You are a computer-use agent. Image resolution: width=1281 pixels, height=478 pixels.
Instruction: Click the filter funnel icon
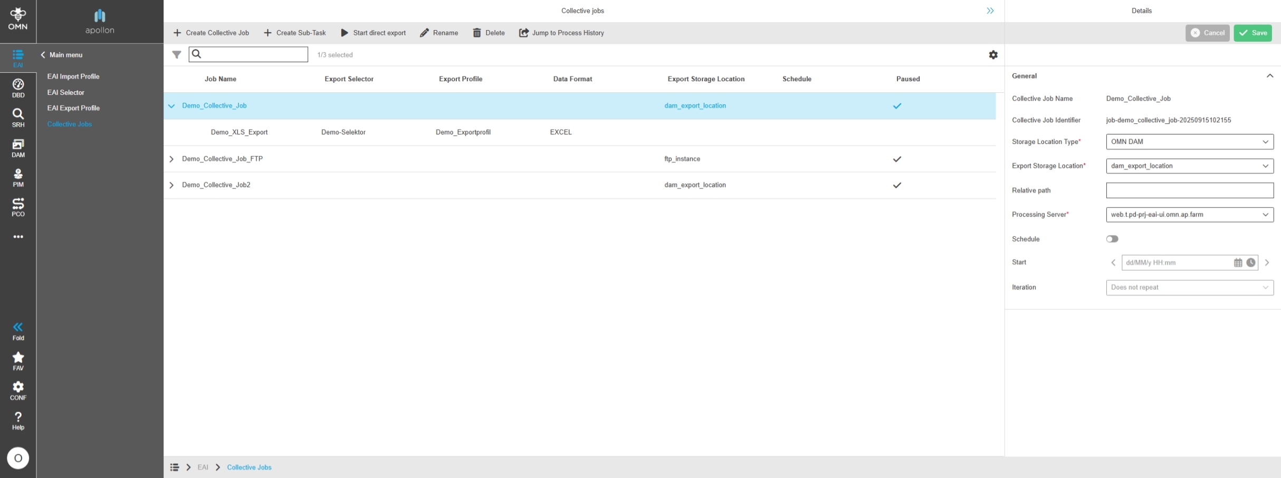tap(177, 55)
